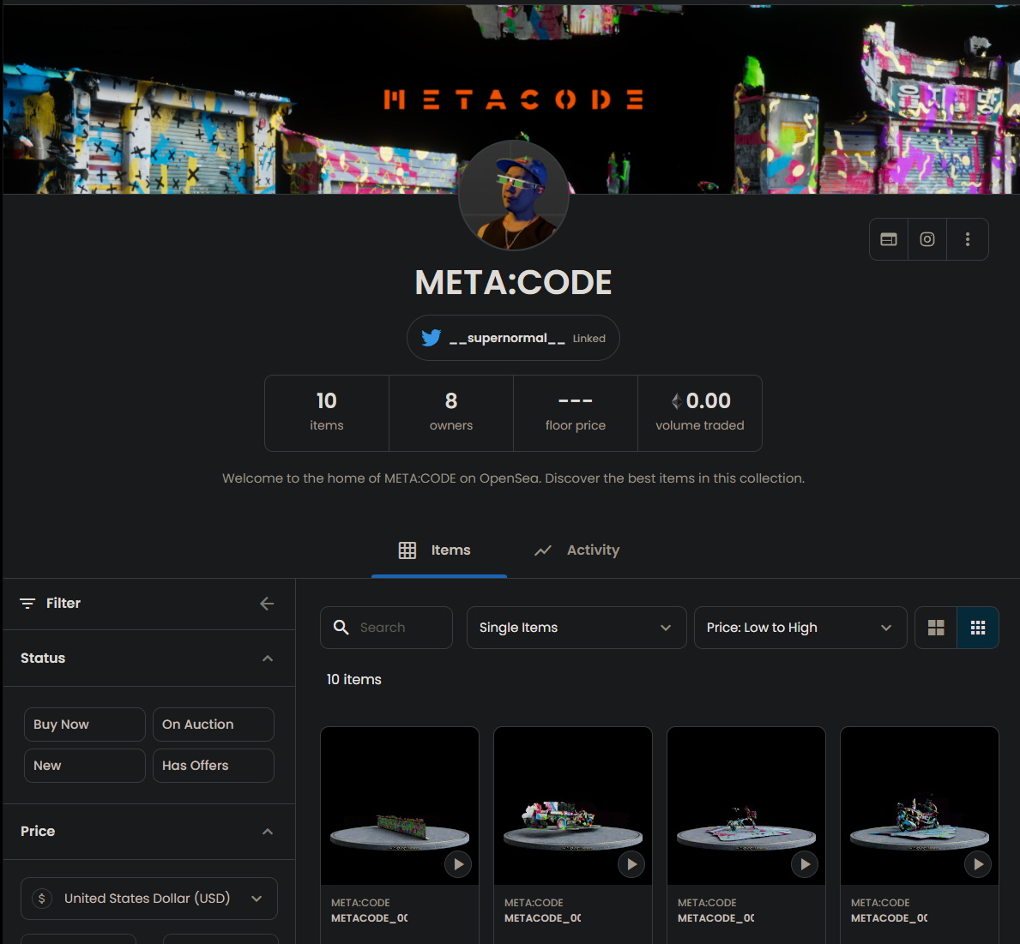This screenshot has width=1020, height=944.
Task: Click the Filter header label
Action: (x=63, y=604)
